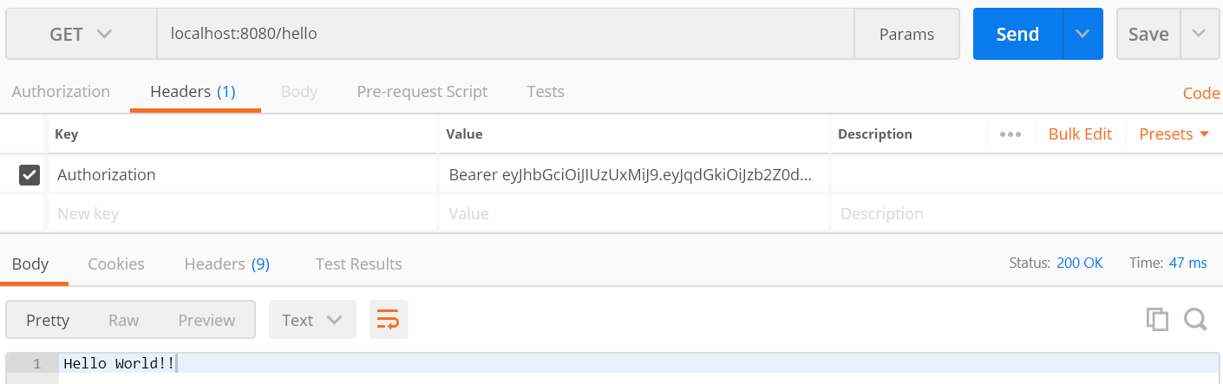This screenshot has width=1223, height=384.
Task: Select the Raw response view
Action: point(123,320)
